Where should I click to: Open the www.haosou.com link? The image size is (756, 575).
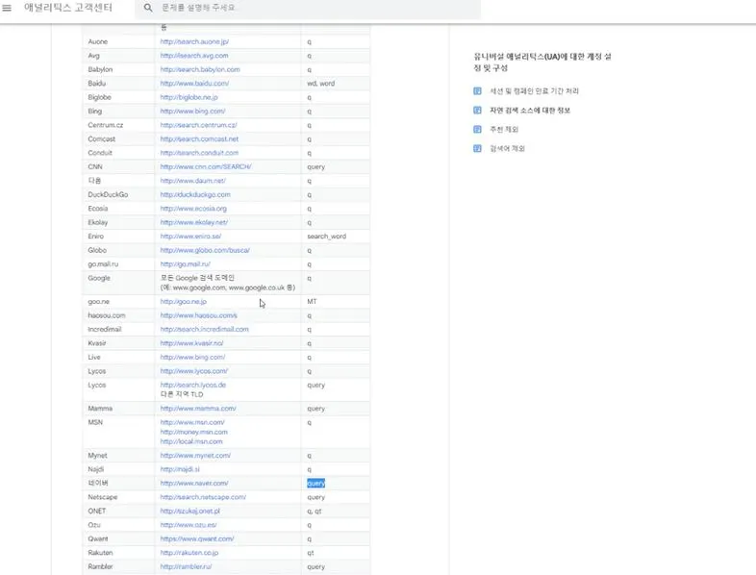click(x=199, y=315)
